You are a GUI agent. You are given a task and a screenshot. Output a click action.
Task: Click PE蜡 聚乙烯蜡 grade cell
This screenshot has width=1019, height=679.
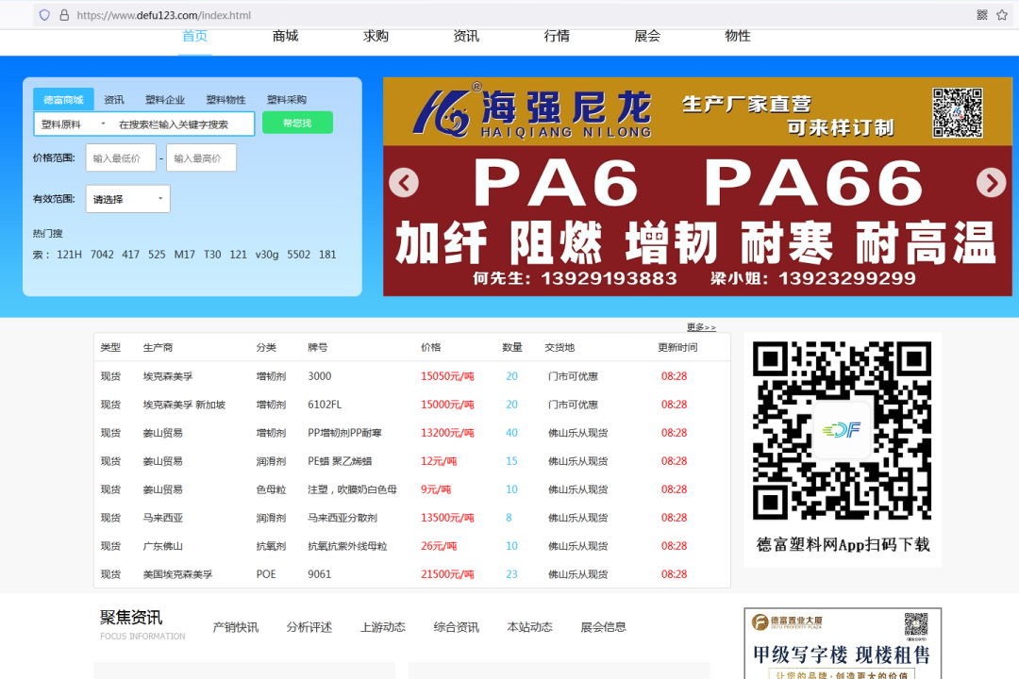[x=340, y=461]
